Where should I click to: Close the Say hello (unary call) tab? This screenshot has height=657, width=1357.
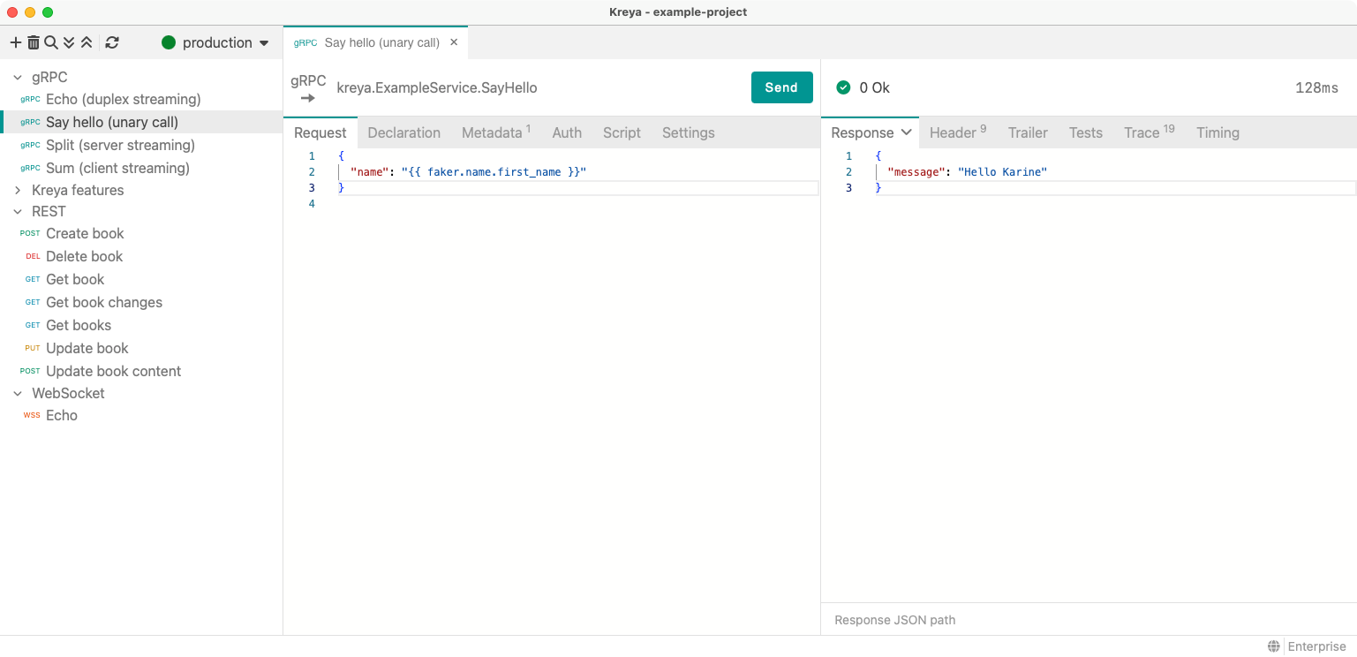453,42
